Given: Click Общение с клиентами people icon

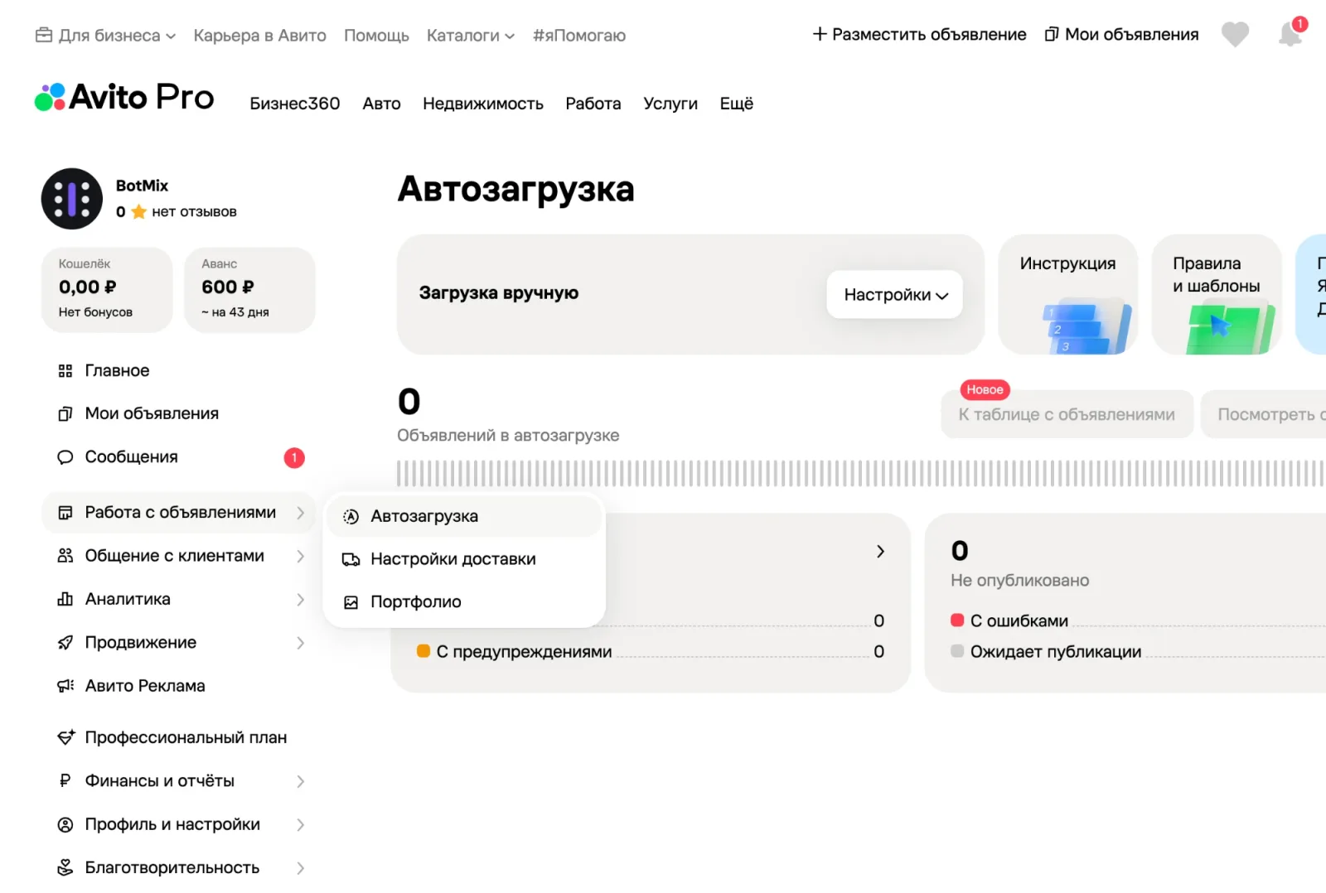Looking at the screenshot, I should [x=65, y=556].
